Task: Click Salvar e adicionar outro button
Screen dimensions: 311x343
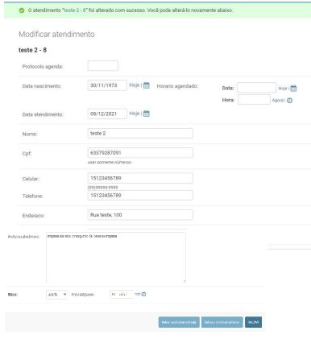Action: click(179, 322)
